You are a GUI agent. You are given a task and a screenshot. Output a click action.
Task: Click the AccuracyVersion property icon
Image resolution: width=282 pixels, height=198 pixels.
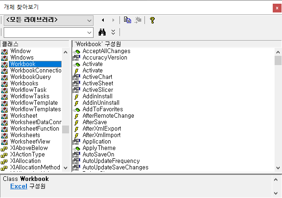[76, 58]
